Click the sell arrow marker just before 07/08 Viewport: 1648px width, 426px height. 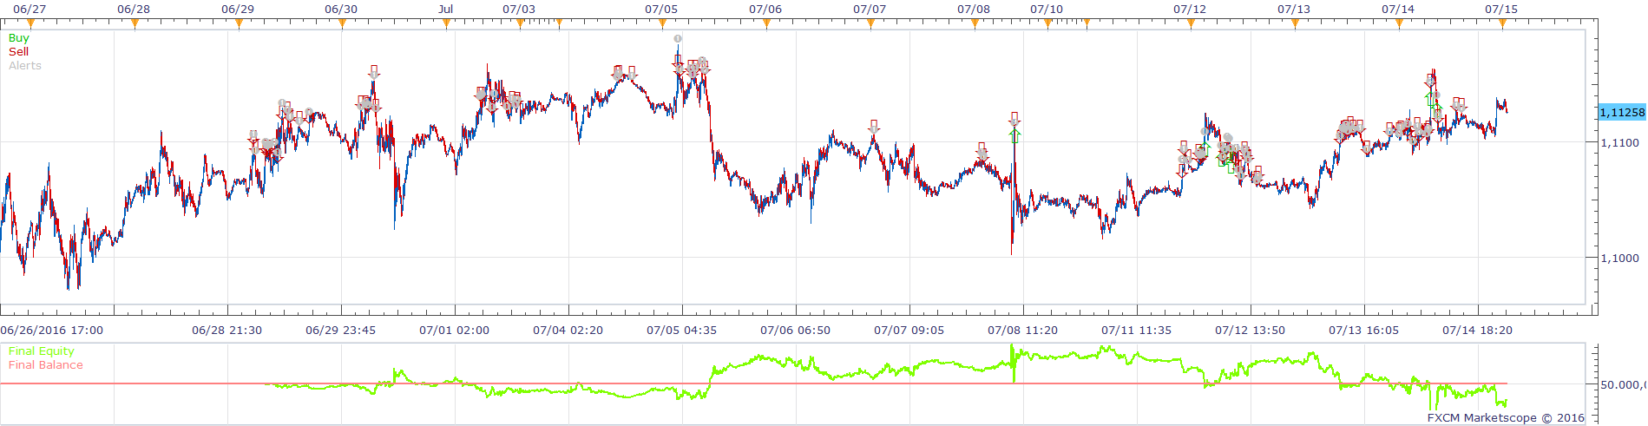982,150
